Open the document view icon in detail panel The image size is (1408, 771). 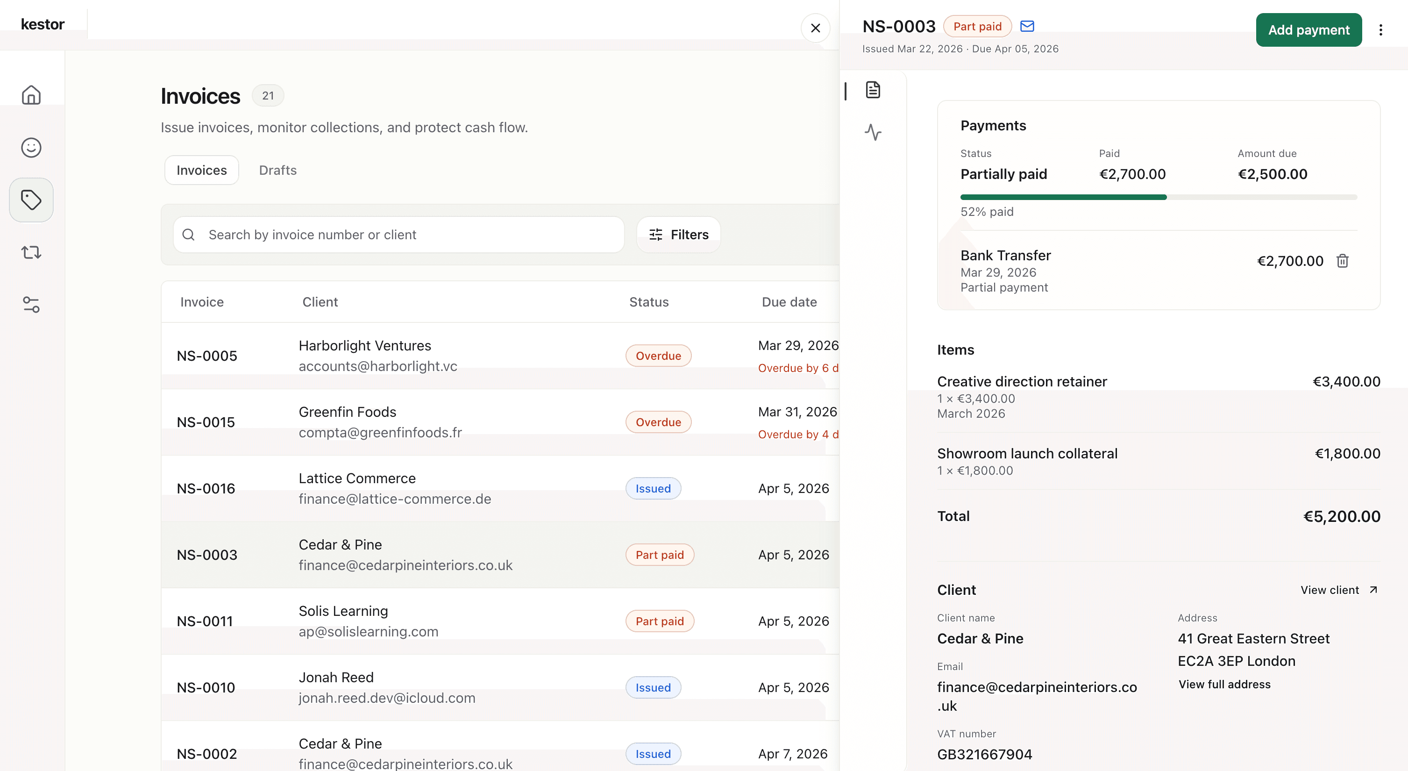(873, 90)
